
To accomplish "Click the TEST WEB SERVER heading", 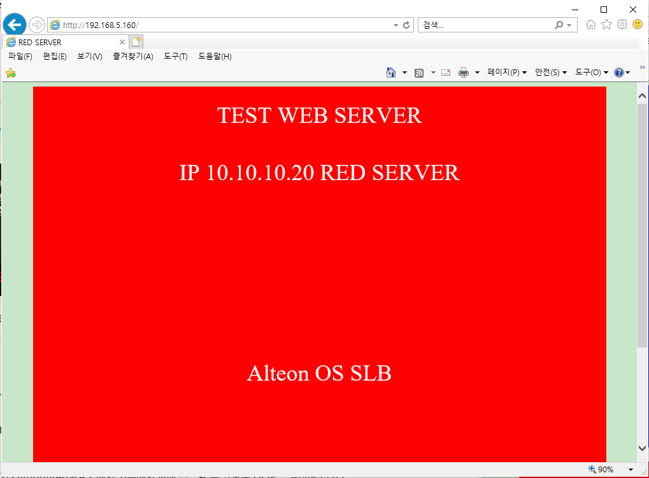I will pos(320,115).
